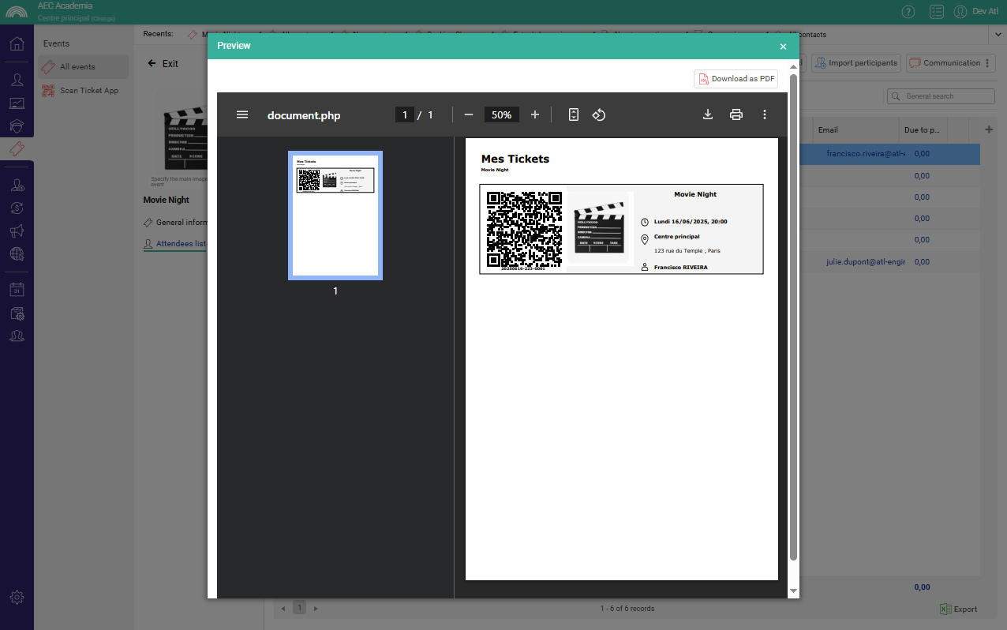Close the Preview dialog

coord(783,47)
